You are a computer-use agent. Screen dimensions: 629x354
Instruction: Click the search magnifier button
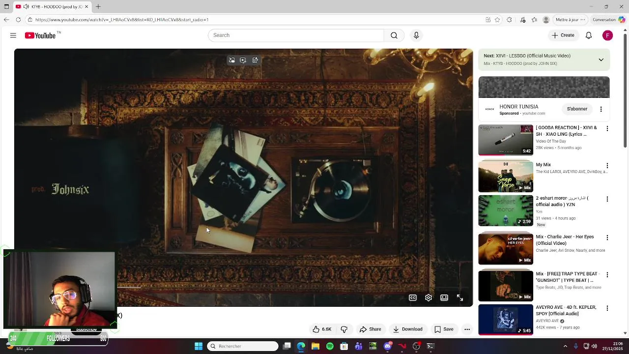tap(394, 35)
